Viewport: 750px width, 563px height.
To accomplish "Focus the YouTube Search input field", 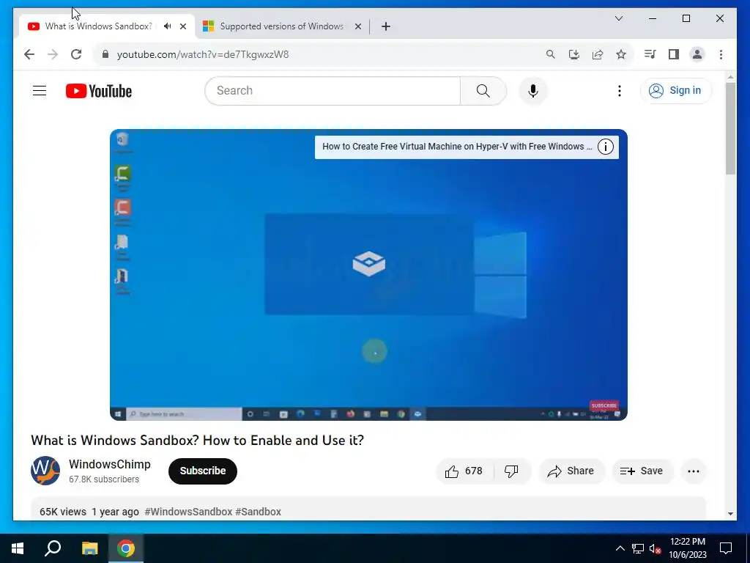I will [x=333, y=90].
